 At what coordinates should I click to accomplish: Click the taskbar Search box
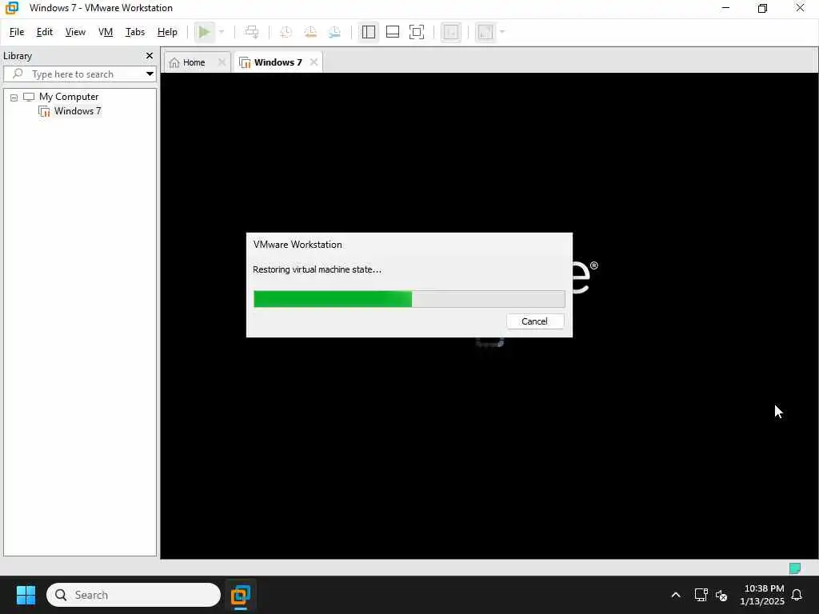[134, 595]
